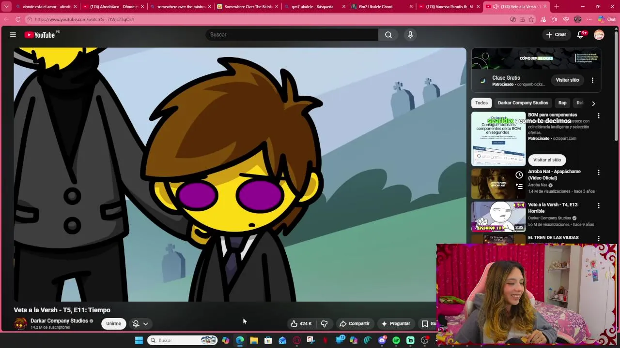
Task: Click 'Visitar sitio' on Clase Gratis ad
Action: [567, 80]
